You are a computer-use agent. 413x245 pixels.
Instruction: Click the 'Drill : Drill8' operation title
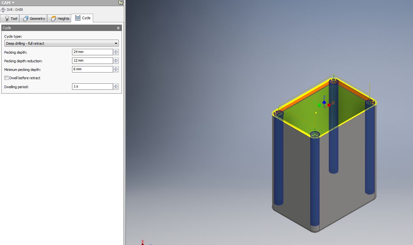15,10
